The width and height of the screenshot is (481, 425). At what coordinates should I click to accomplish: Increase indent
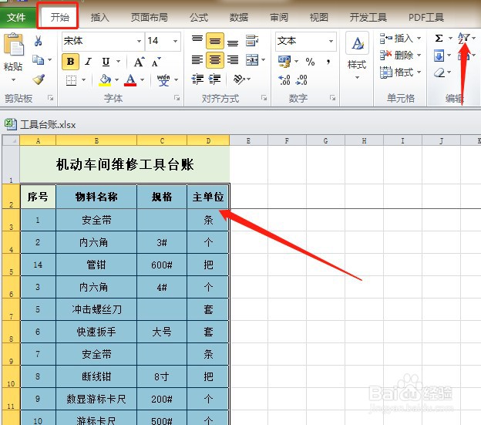(x=214, y=79)
